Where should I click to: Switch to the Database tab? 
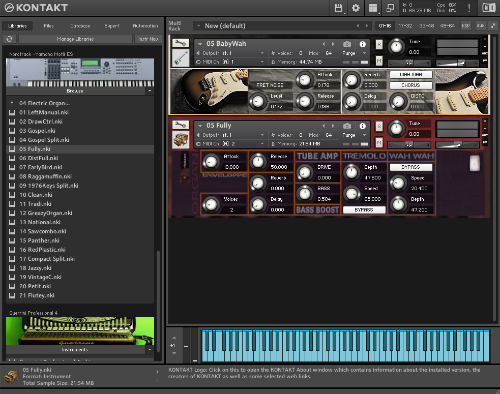point(80,26)
